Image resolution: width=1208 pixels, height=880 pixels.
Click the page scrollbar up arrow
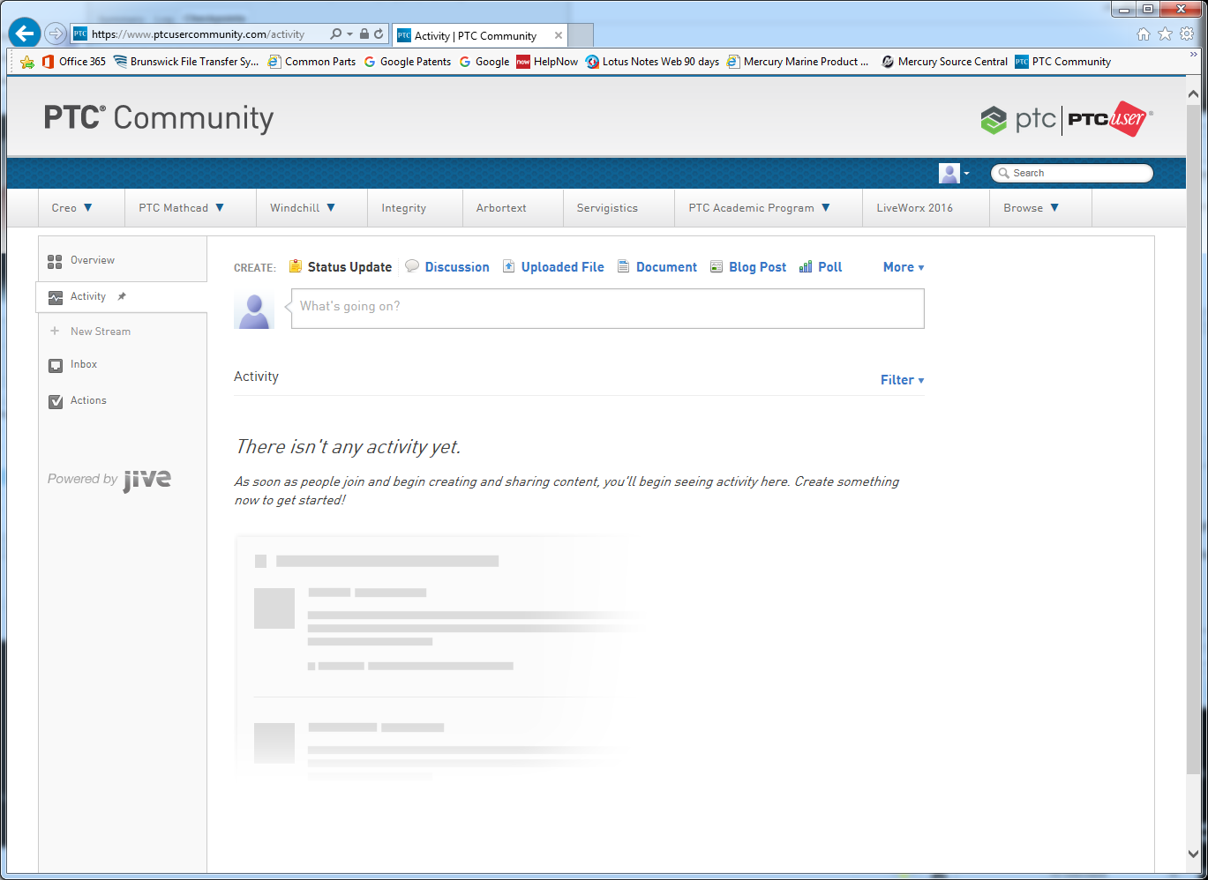click(x=1193, y=93)
